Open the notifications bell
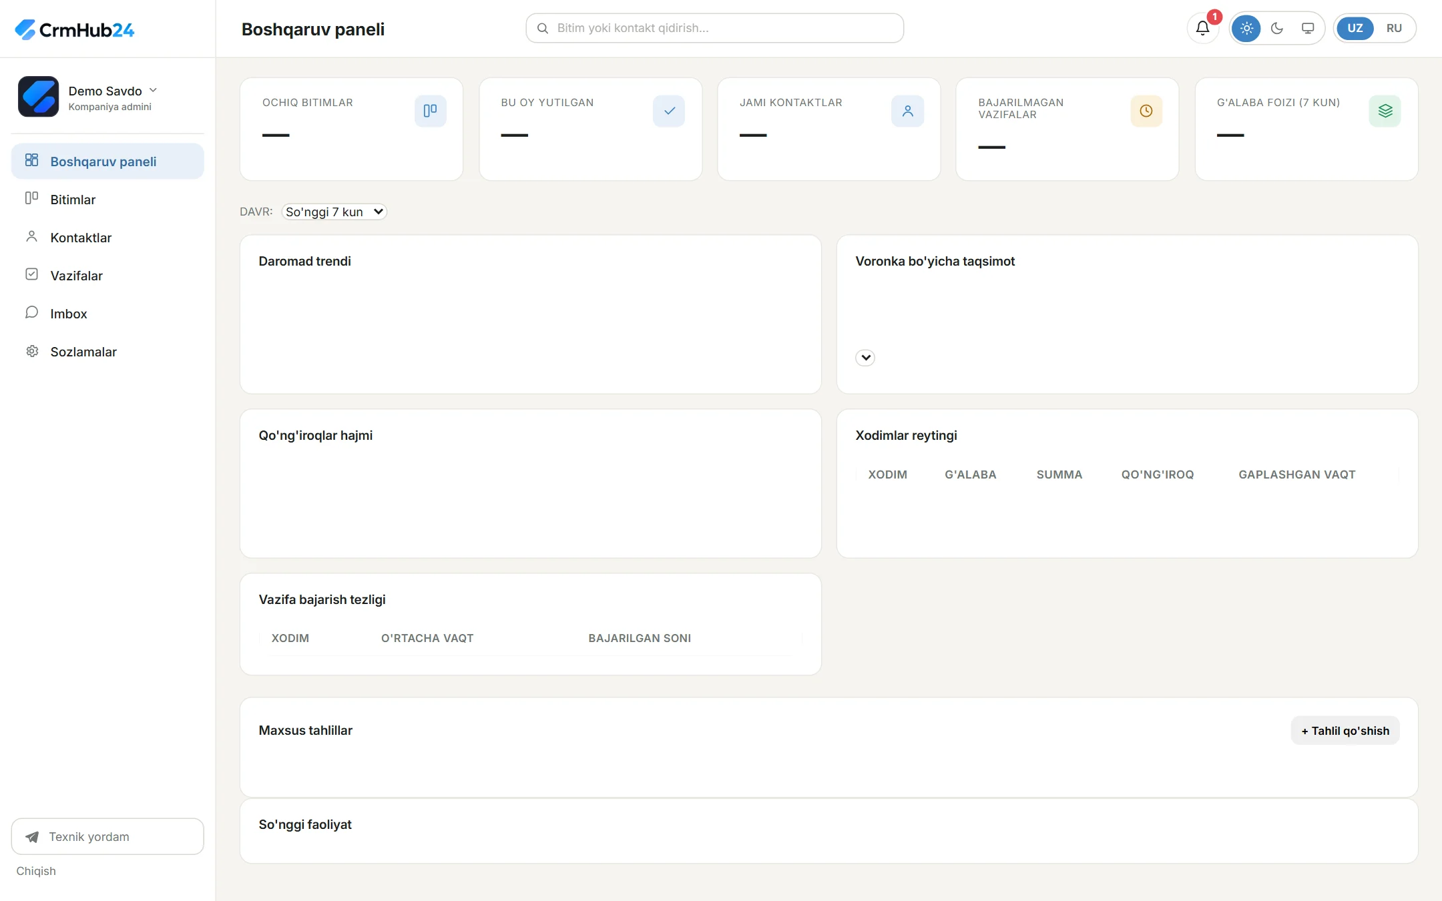This screenshot has height=901, width=1442. tap(1203, 28)
